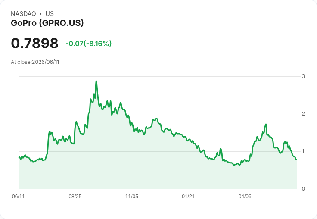
Task: Click the 0.7898 price value
Action: (x=34, y=43)
